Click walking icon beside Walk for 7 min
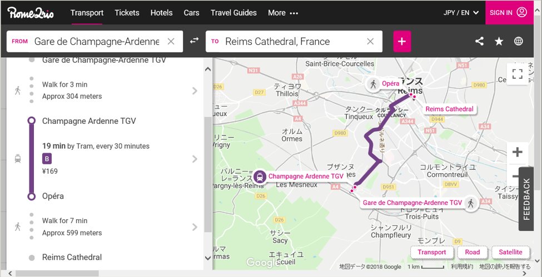The image size is (542, 277). [18, 227]
